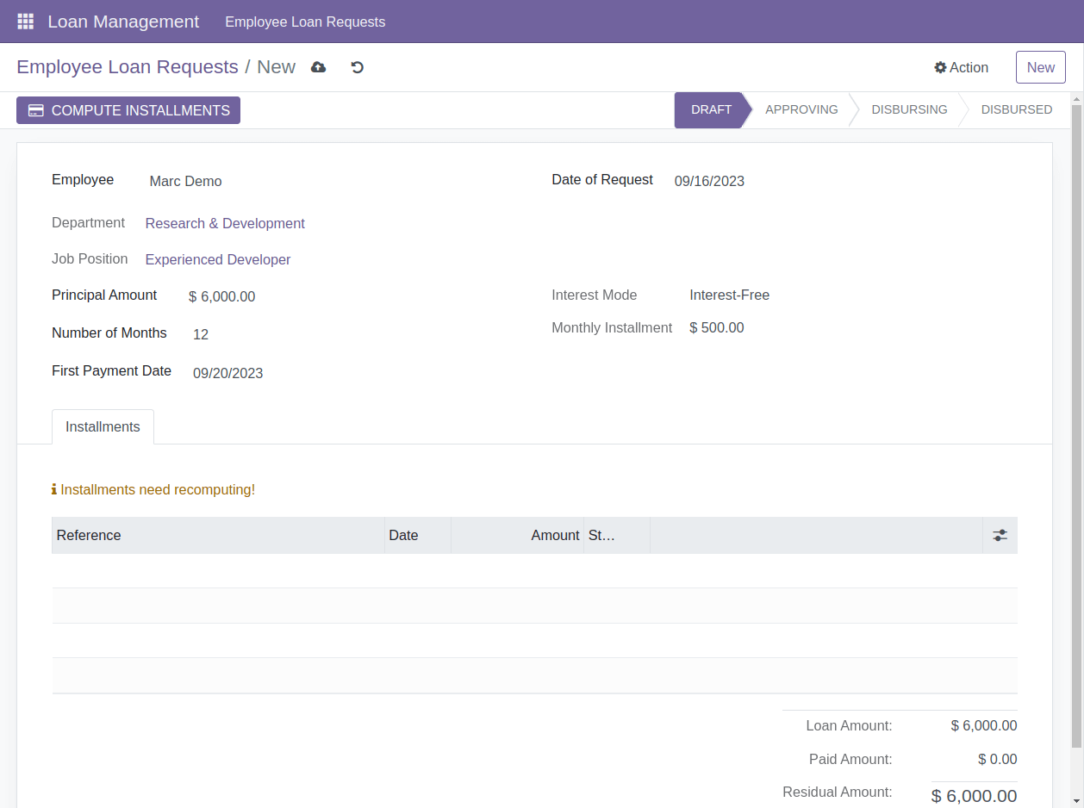Open the Employee field to change Marc Demo
This screenshot has height=808, width=1084.
pyautogui.click(x=185, y=181)
